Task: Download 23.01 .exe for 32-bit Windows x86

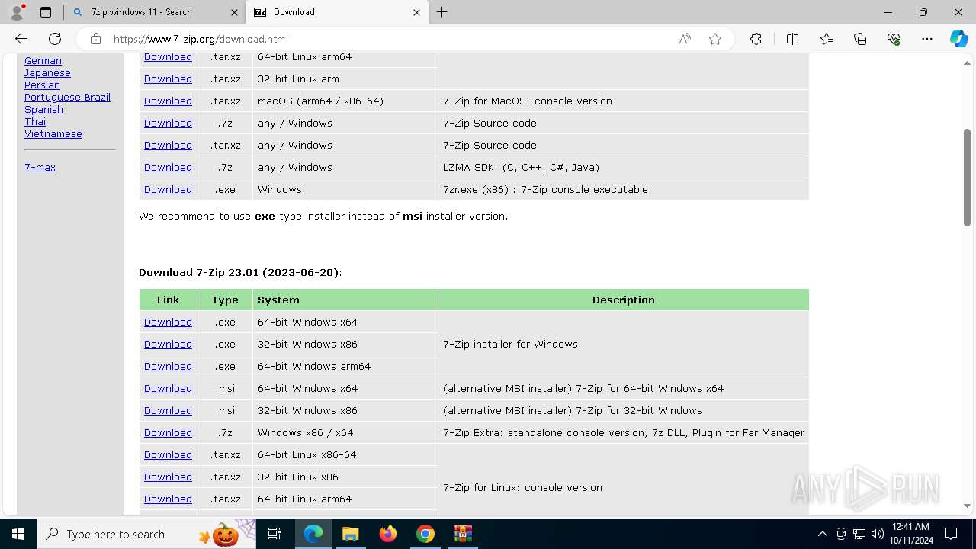Action: pyautogui.click(x=168, y=344)
